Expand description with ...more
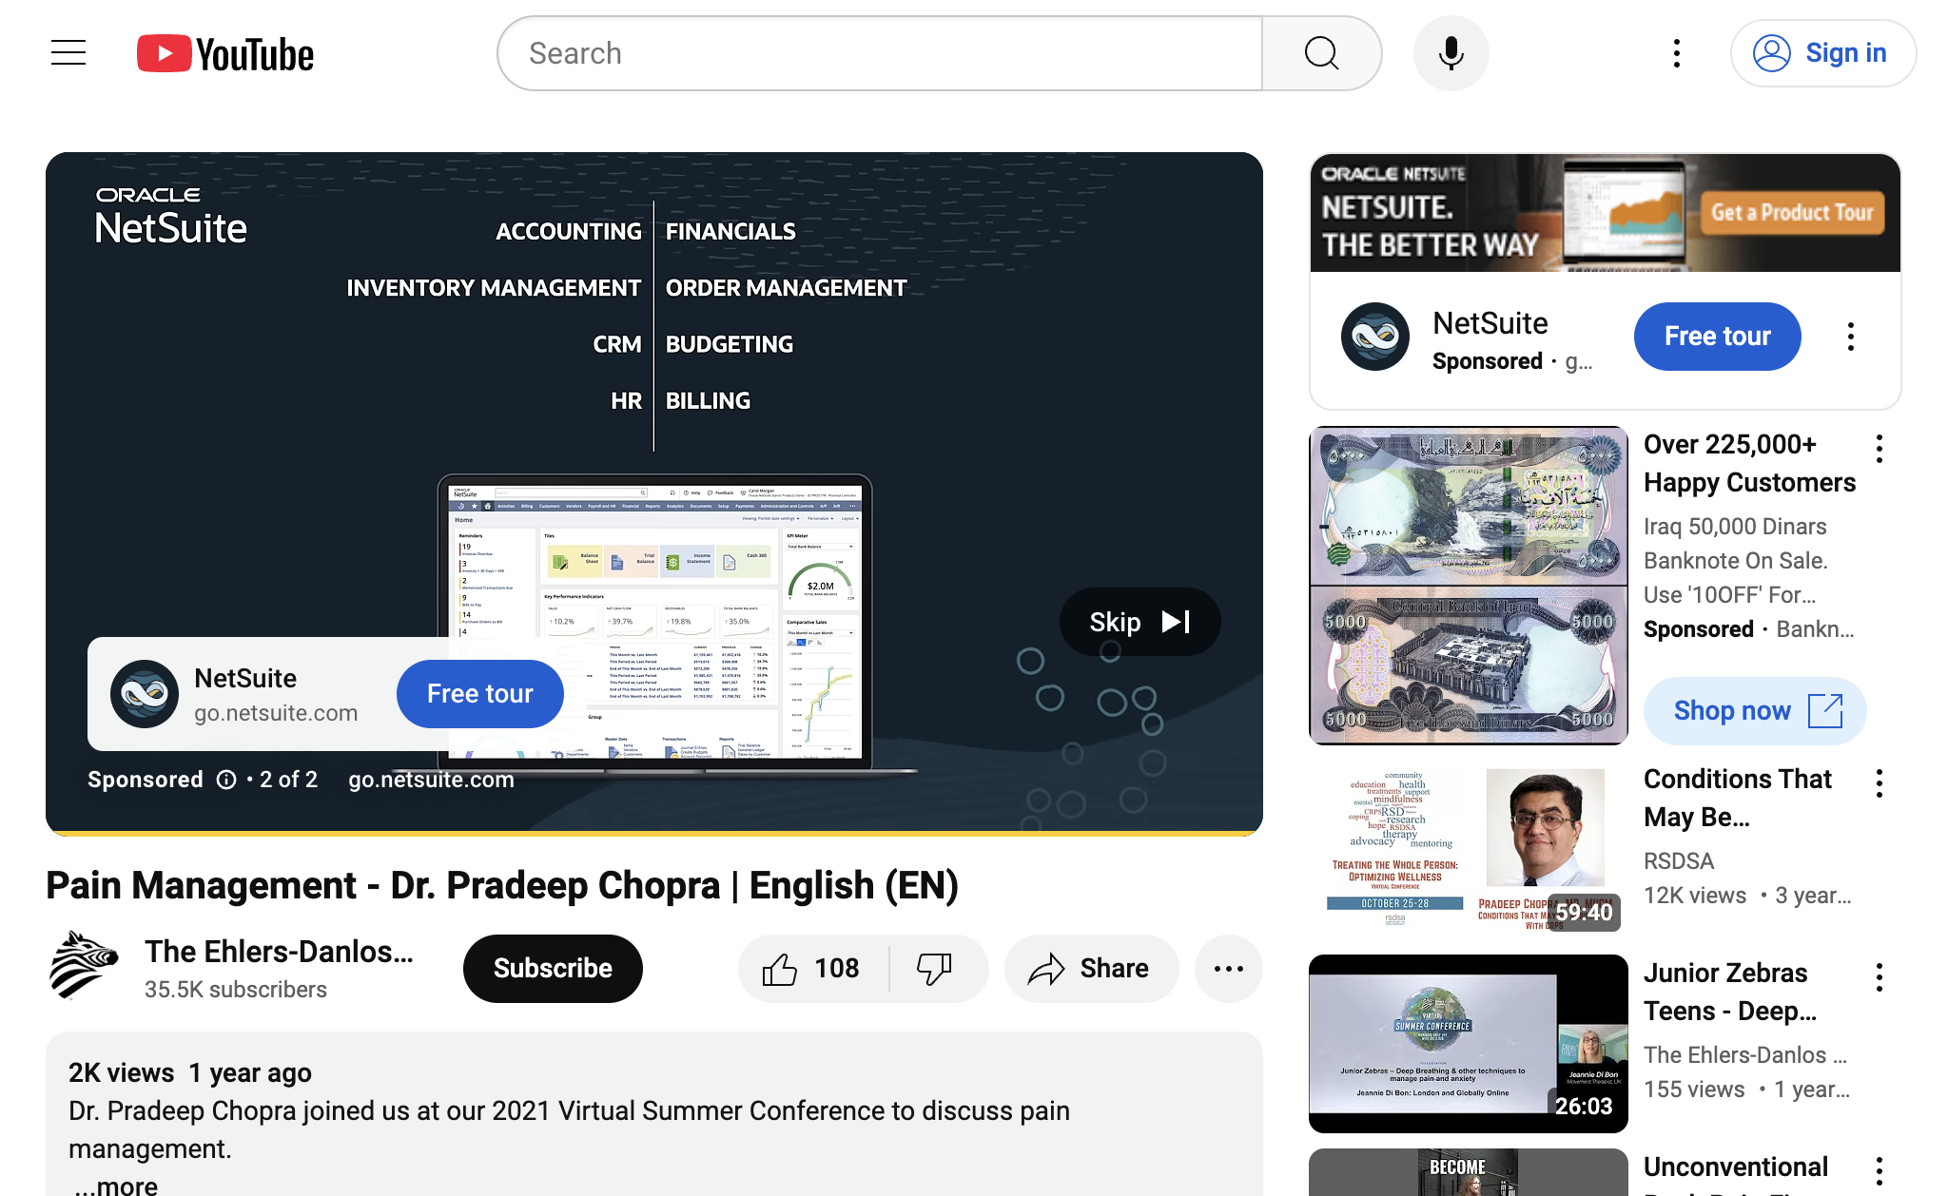Screen dimensions: 1948x1196 coord(116,1185)
